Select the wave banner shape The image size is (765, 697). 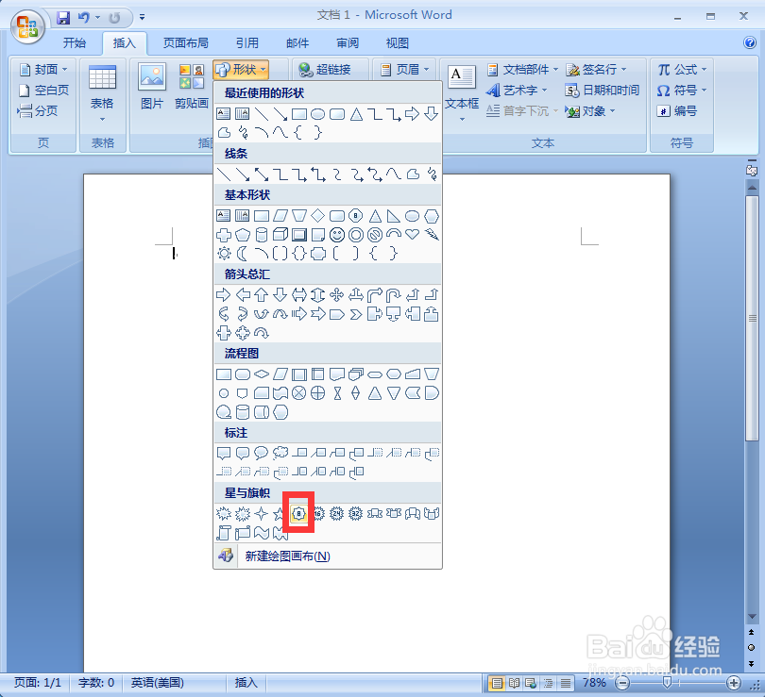(262, 533)
